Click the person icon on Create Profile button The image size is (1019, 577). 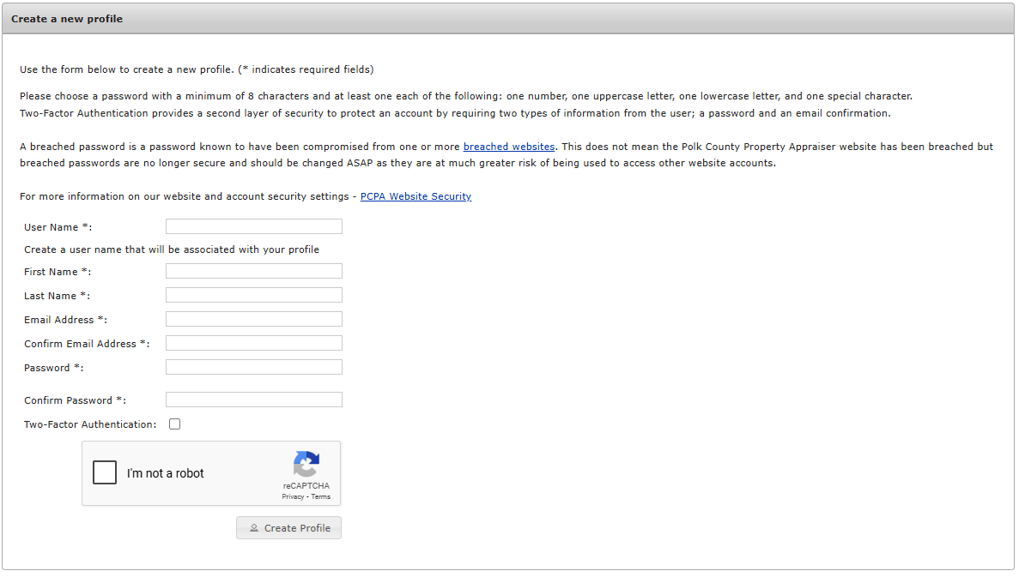253,527
